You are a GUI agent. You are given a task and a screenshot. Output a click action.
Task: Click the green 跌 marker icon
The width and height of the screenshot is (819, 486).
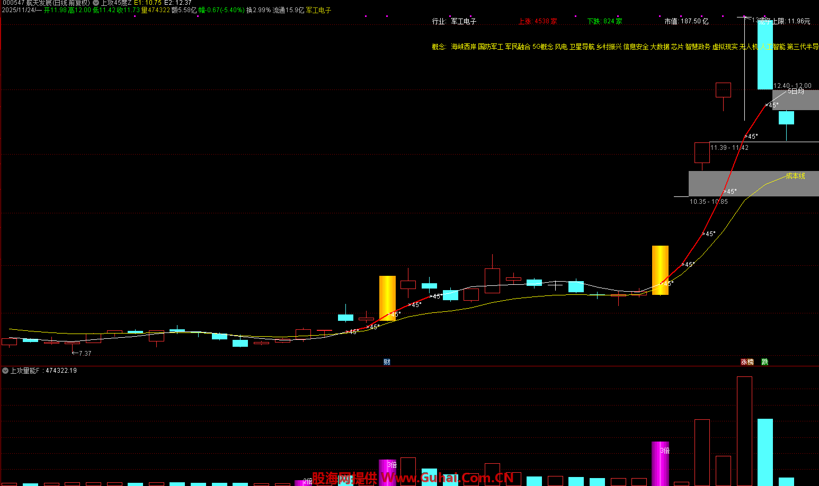(x=764, y=362)
